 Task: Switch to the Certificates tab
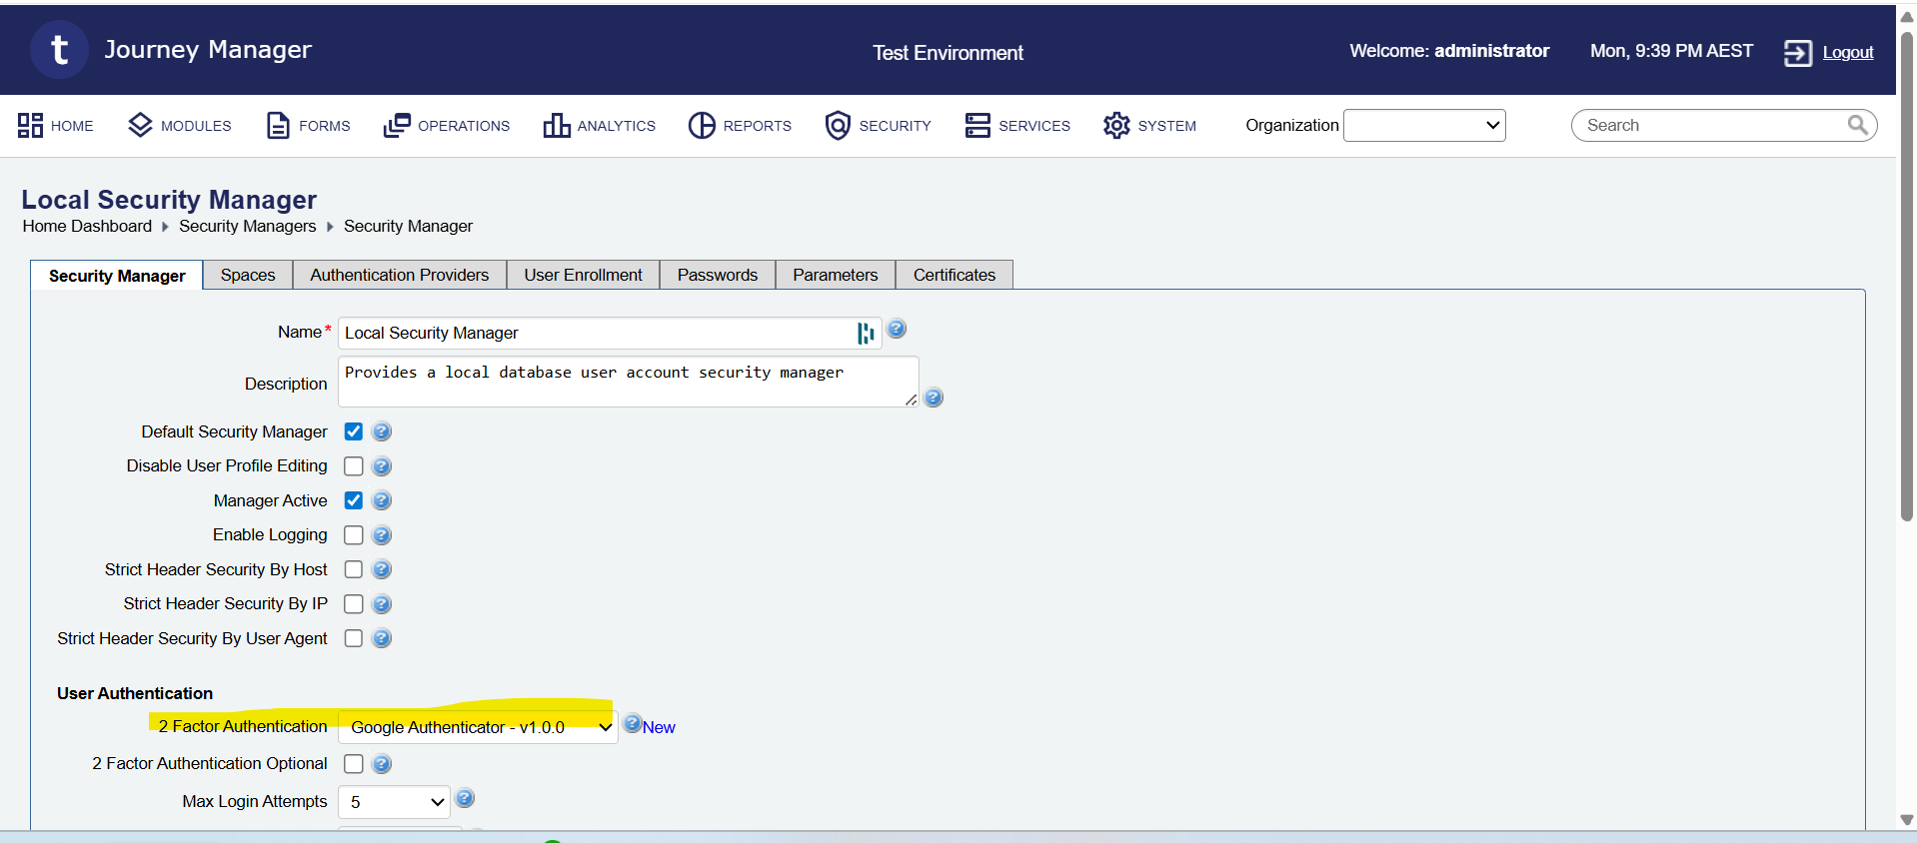coord(954,275)
